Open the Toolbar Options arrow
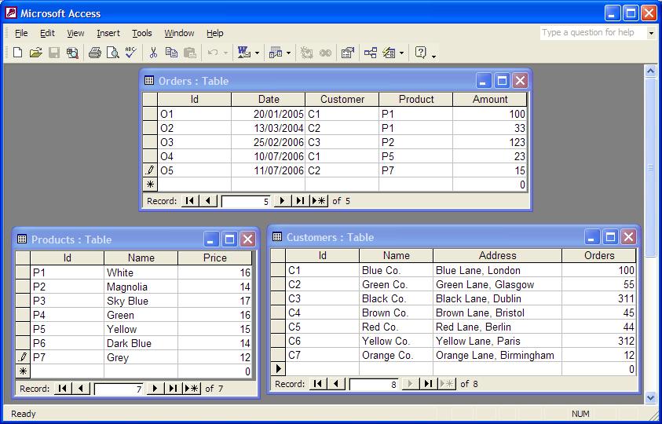The height and width of the screenshot is (424, 662). [433, 55]
